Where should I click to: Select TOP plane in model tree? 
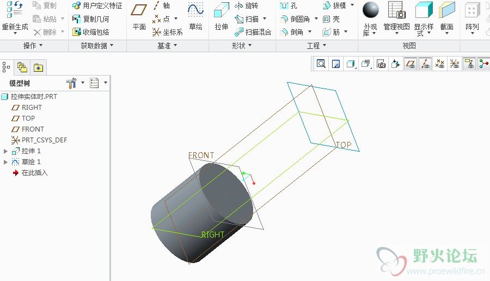click(x=23, y=118)
